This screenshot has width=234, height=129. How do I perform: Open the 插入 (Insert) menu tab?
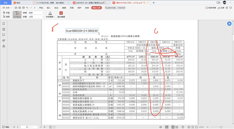49,8
